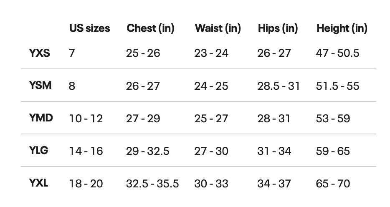Click the 18 - 20 US size cell
Viewport: 390px width, 207px height.
click(86, 184)
